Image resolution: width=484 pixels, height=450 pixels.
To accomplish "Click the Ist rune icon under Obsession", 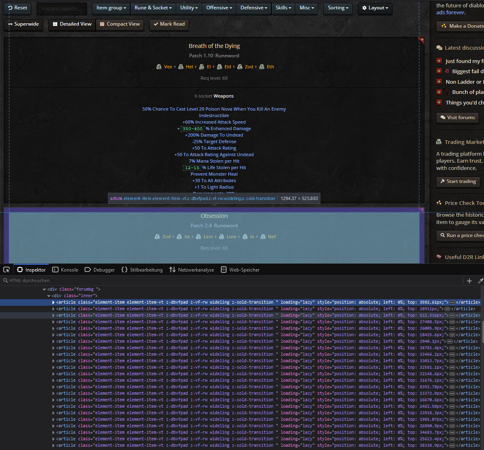I will (x=179, y=237).
